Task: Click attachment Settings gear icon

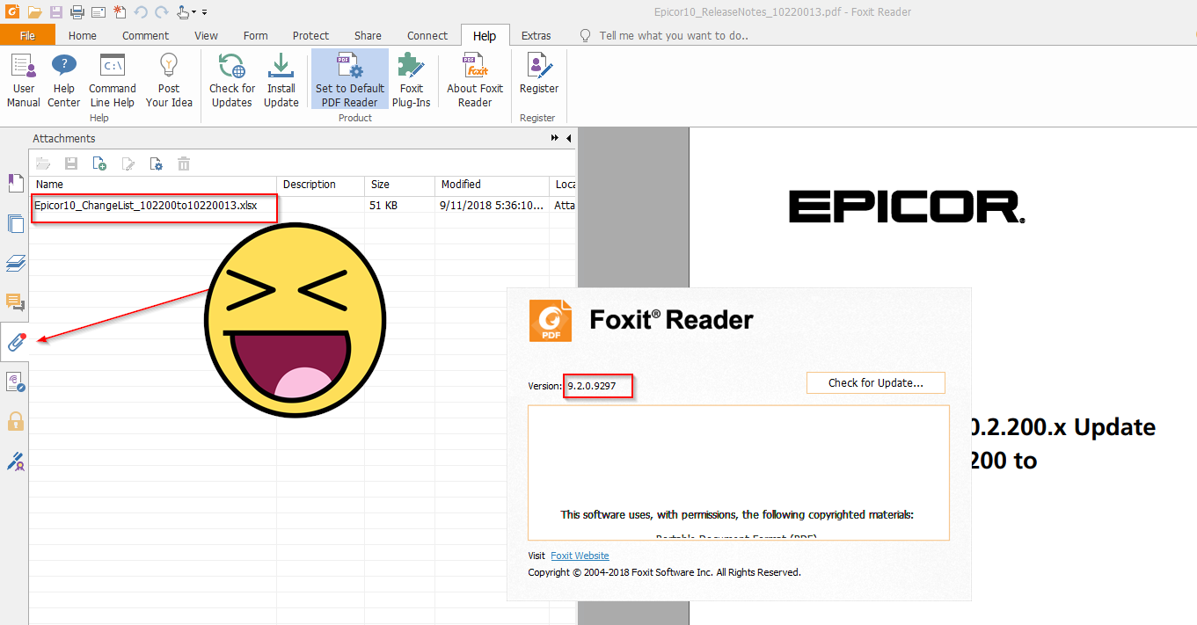Action: [156, 164]
